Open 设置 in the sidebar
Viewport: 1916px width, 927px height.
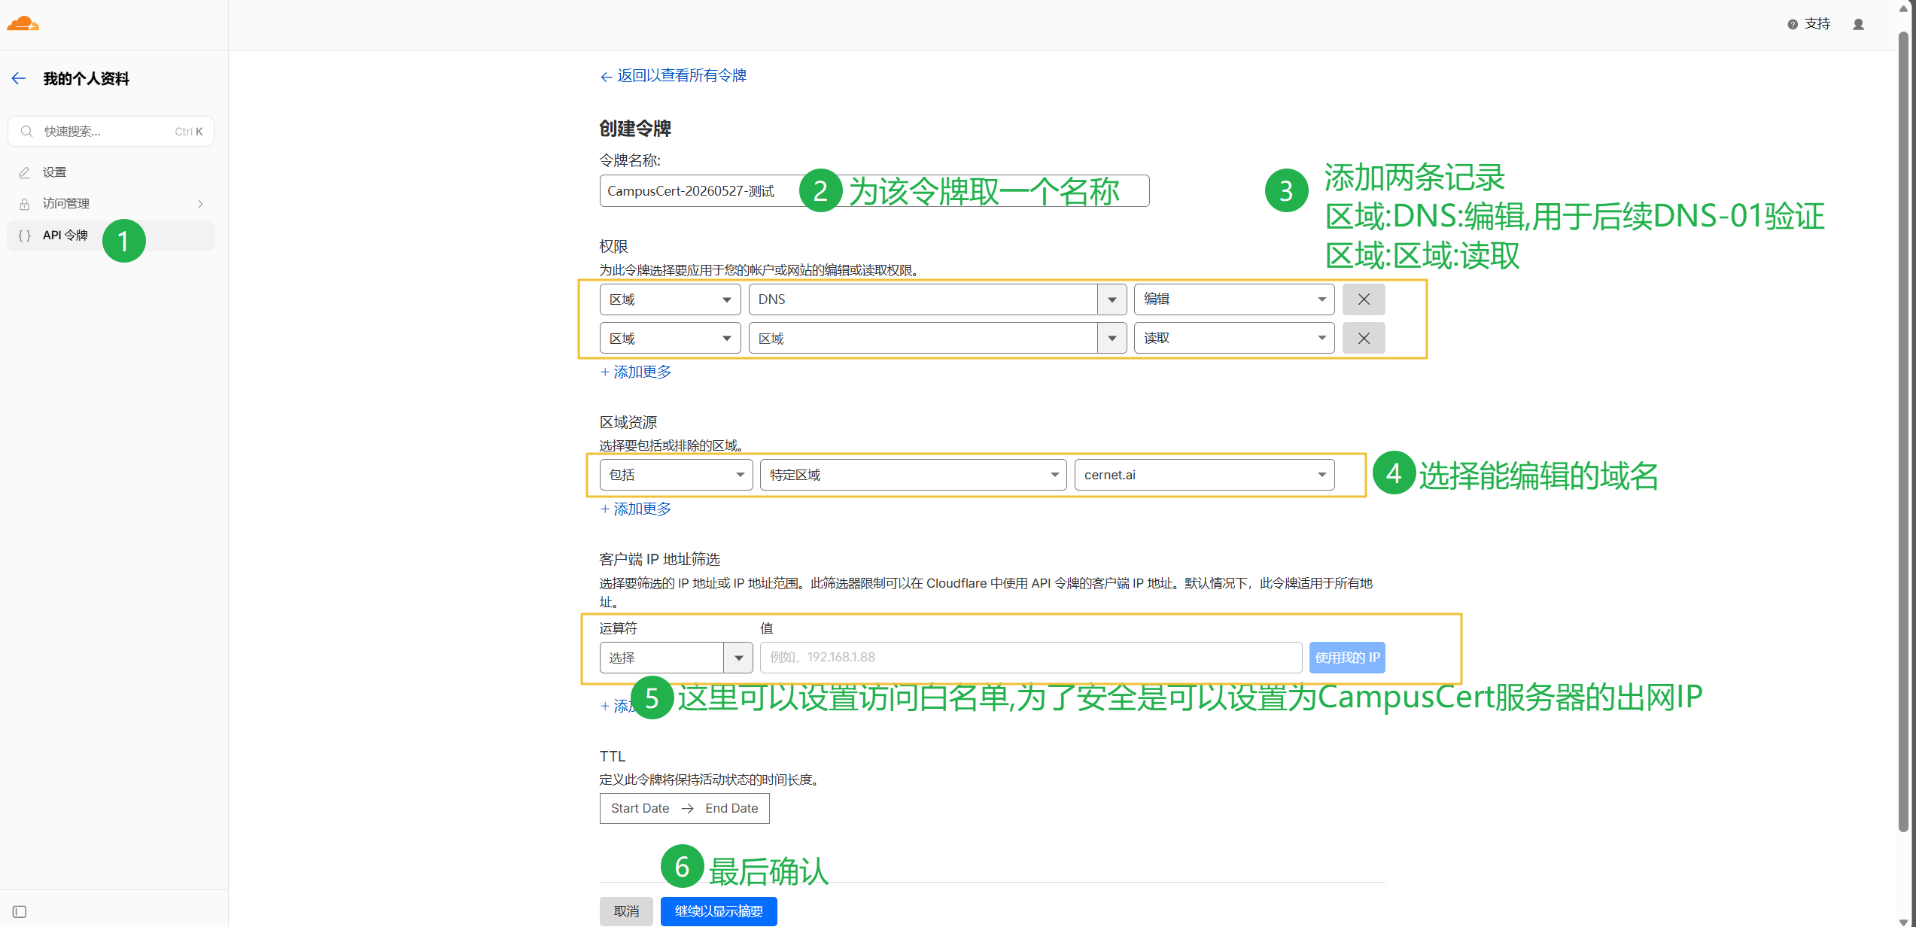coord(111,172)
